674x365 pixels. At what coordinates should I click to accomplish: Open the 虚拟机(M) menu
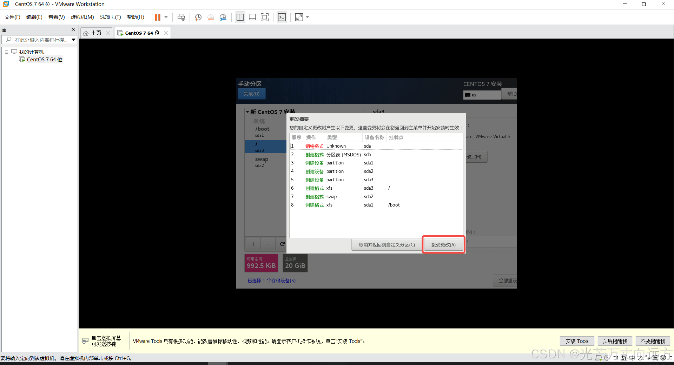coord(82,17)
